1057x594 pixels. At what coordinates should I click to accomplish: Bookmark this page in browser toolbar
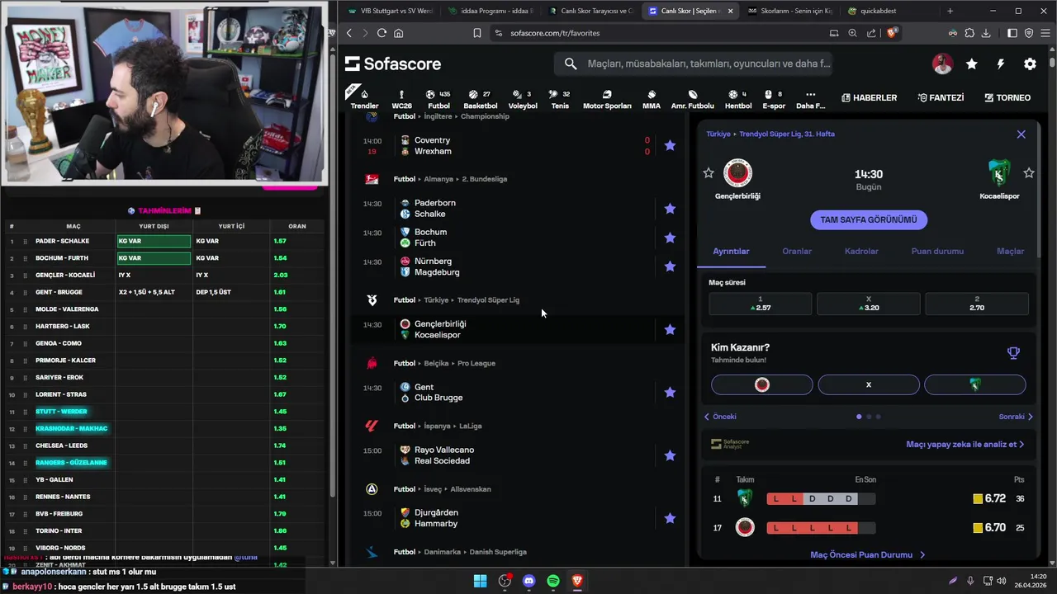coord(476,33)
